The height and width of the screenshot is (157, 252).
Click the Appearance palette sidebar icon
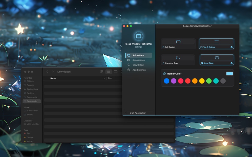click(x=129, y=60)
